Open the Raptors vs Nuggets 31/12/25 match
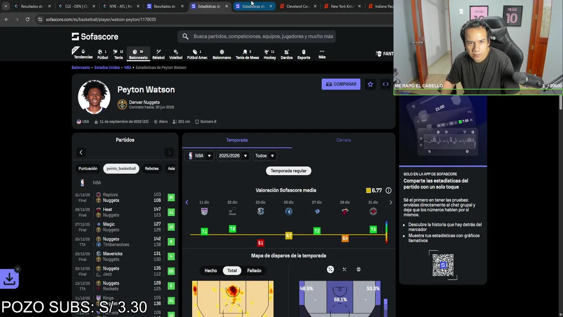Viewport: 563px width, 317px height. click(x=125, y=197)
